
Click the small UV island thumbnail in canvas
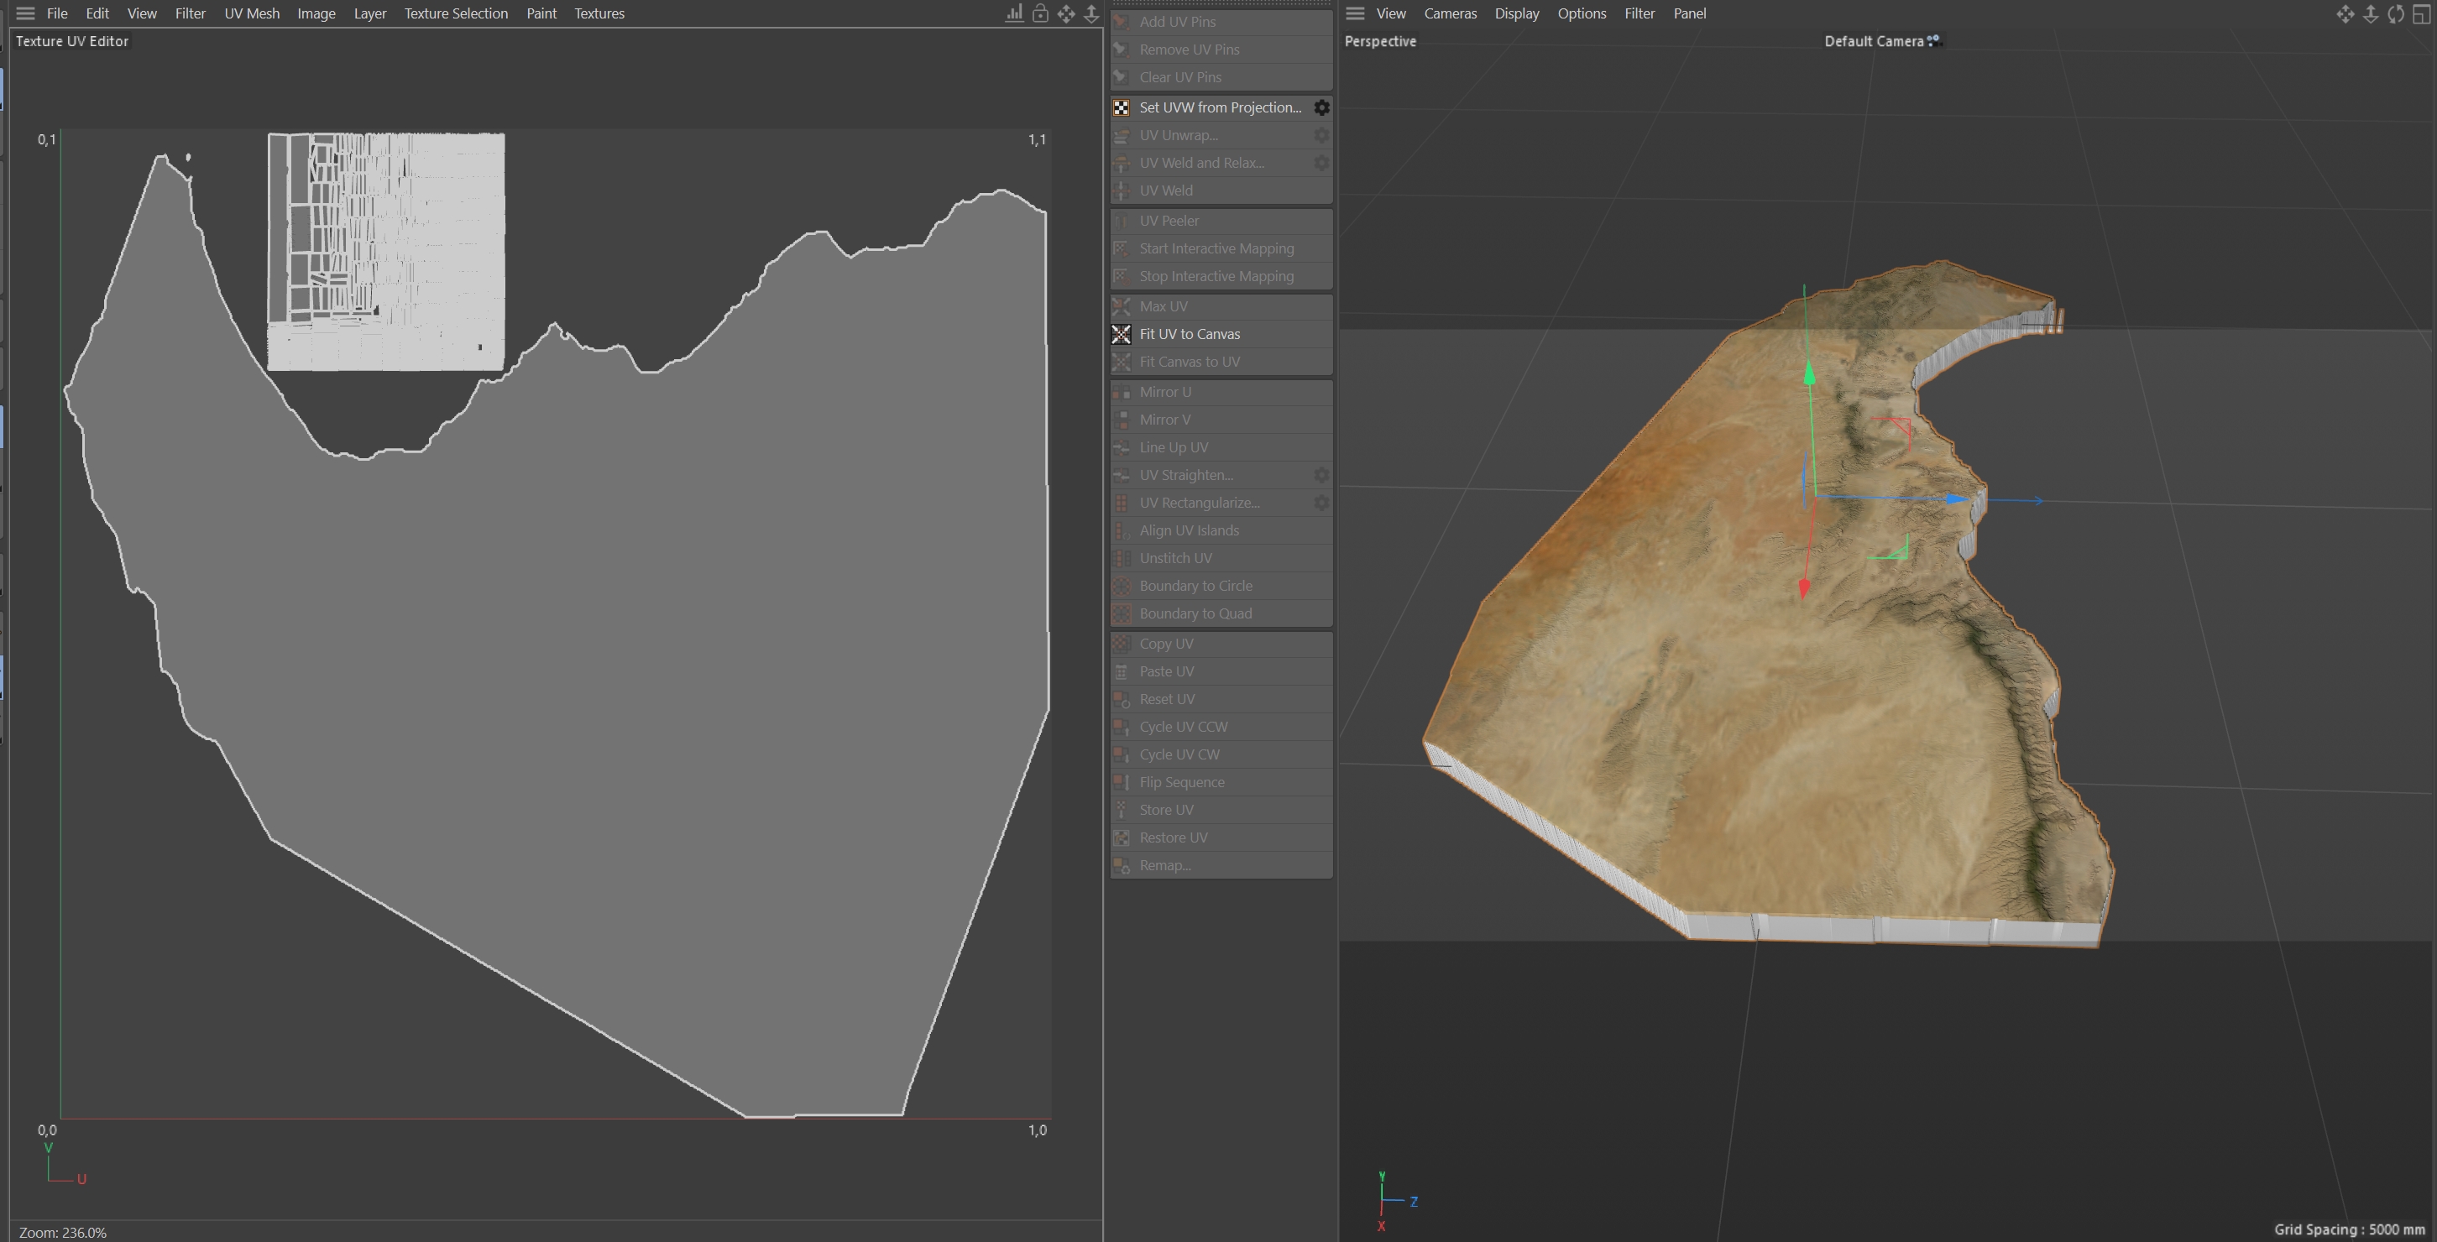[386, 252]
